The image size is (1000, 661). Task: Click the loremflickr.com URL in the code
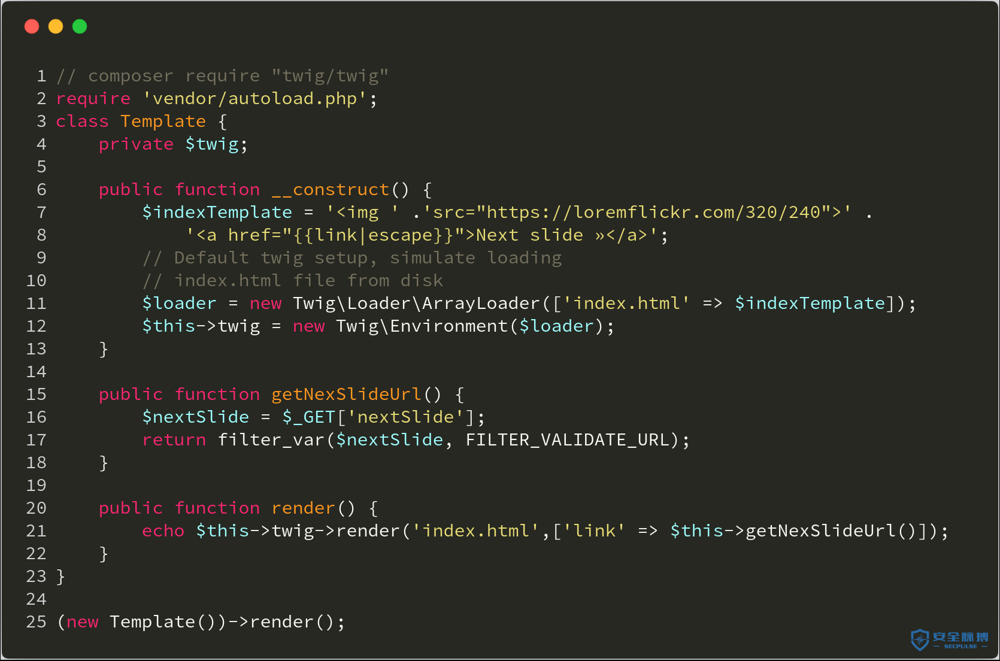(653, 213)
